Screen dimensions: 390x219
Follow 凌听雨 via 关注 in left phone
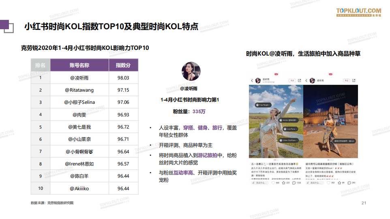(292, 80)
